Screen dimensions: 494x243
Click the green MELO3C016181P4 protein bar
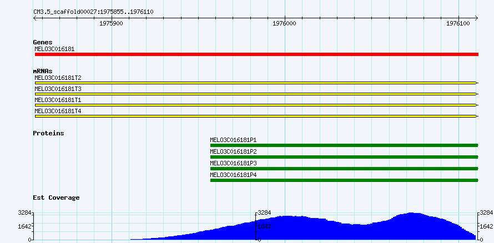(344, 180)
